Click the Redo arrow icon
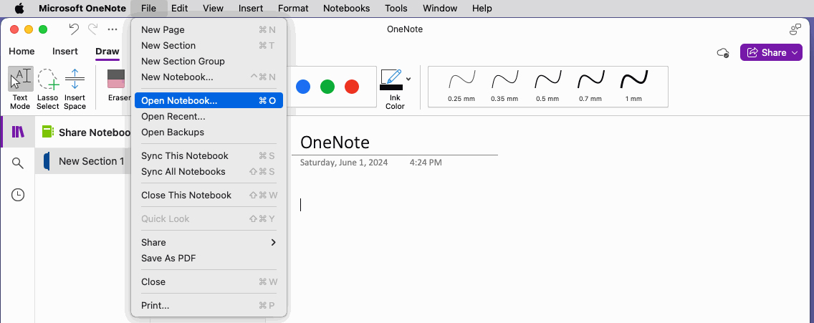Screen dimensions: 814x323 (x=93, y=29)
